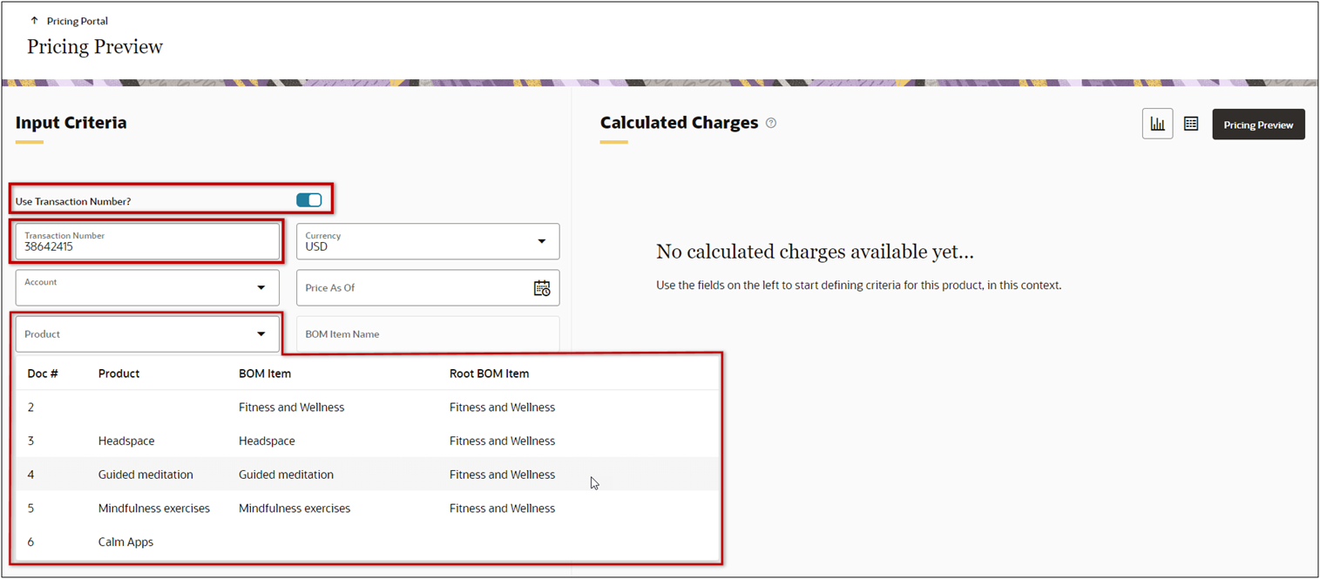Open the Currency dropdown
The height and width of the screenshot is (579, 1320).
pos(542,241)
